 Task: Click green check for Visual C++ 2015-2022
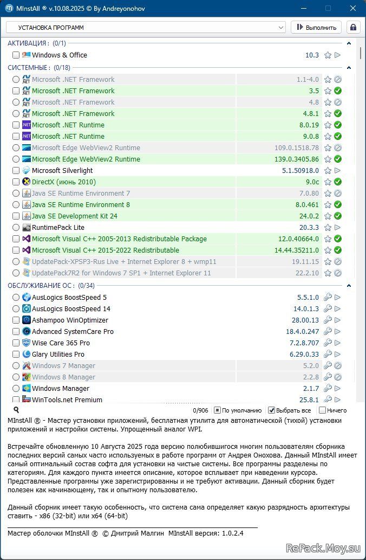[x=338, y=250]
